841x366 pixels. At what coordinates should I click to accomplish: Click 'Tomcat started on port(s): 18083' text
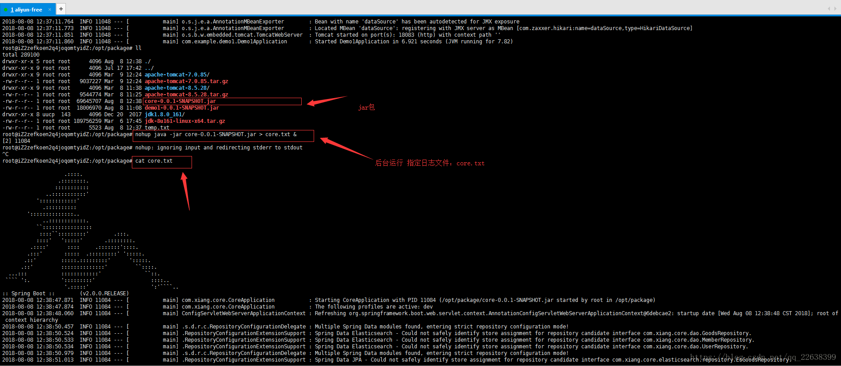[x=365, y=35]
